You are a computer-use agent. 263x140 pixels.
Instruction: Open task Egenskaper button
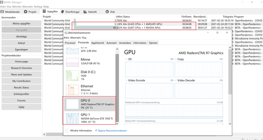(x=21, y=50)
